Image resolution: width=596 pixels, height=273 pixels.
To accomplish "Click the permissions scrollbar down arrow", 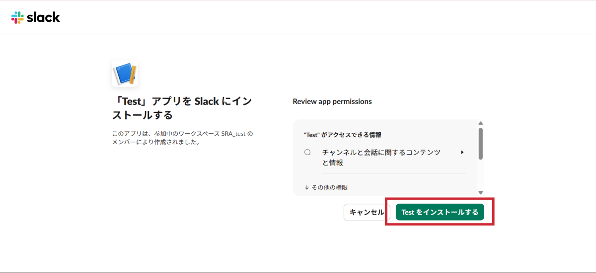I will pos(480,192).
